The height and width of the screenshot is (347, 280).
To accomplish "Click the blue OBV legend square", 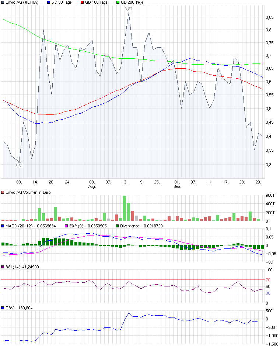I will 3,308.
